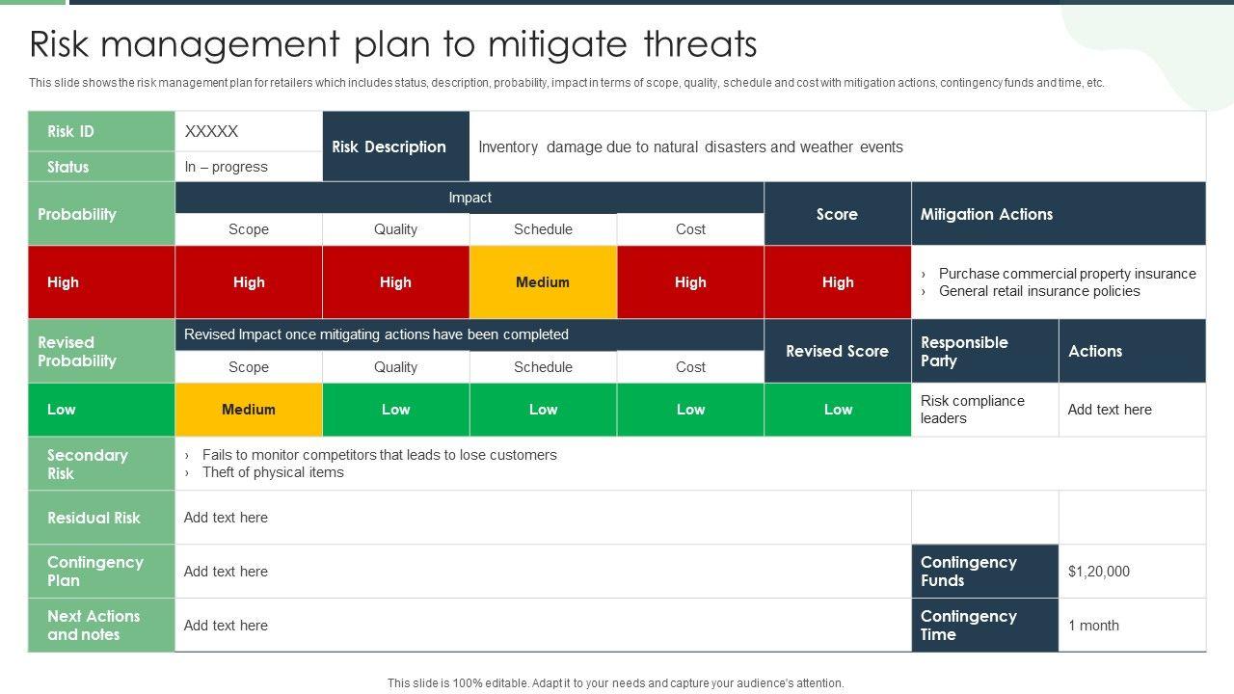Click the footer note 'This slide is 100% editable'

click(x=616, y=683)
